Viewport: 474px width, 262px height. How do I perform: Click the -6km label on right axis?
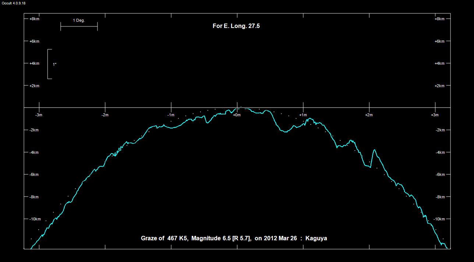440,174
